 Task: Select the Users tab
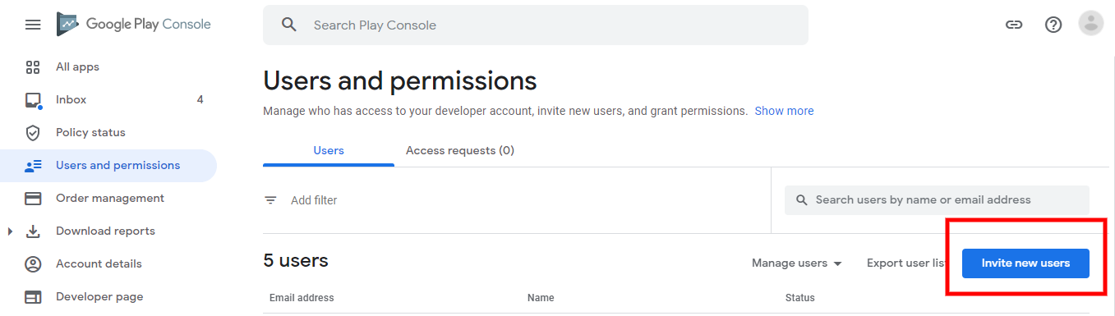click(329, 150)
